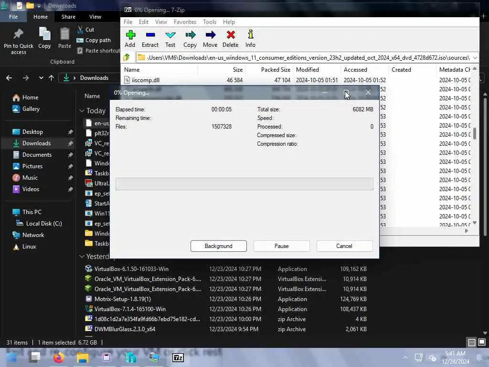The image size is (489, 367).
Task: Open the 7-Zip Tools menu
Action: [210, 22]
